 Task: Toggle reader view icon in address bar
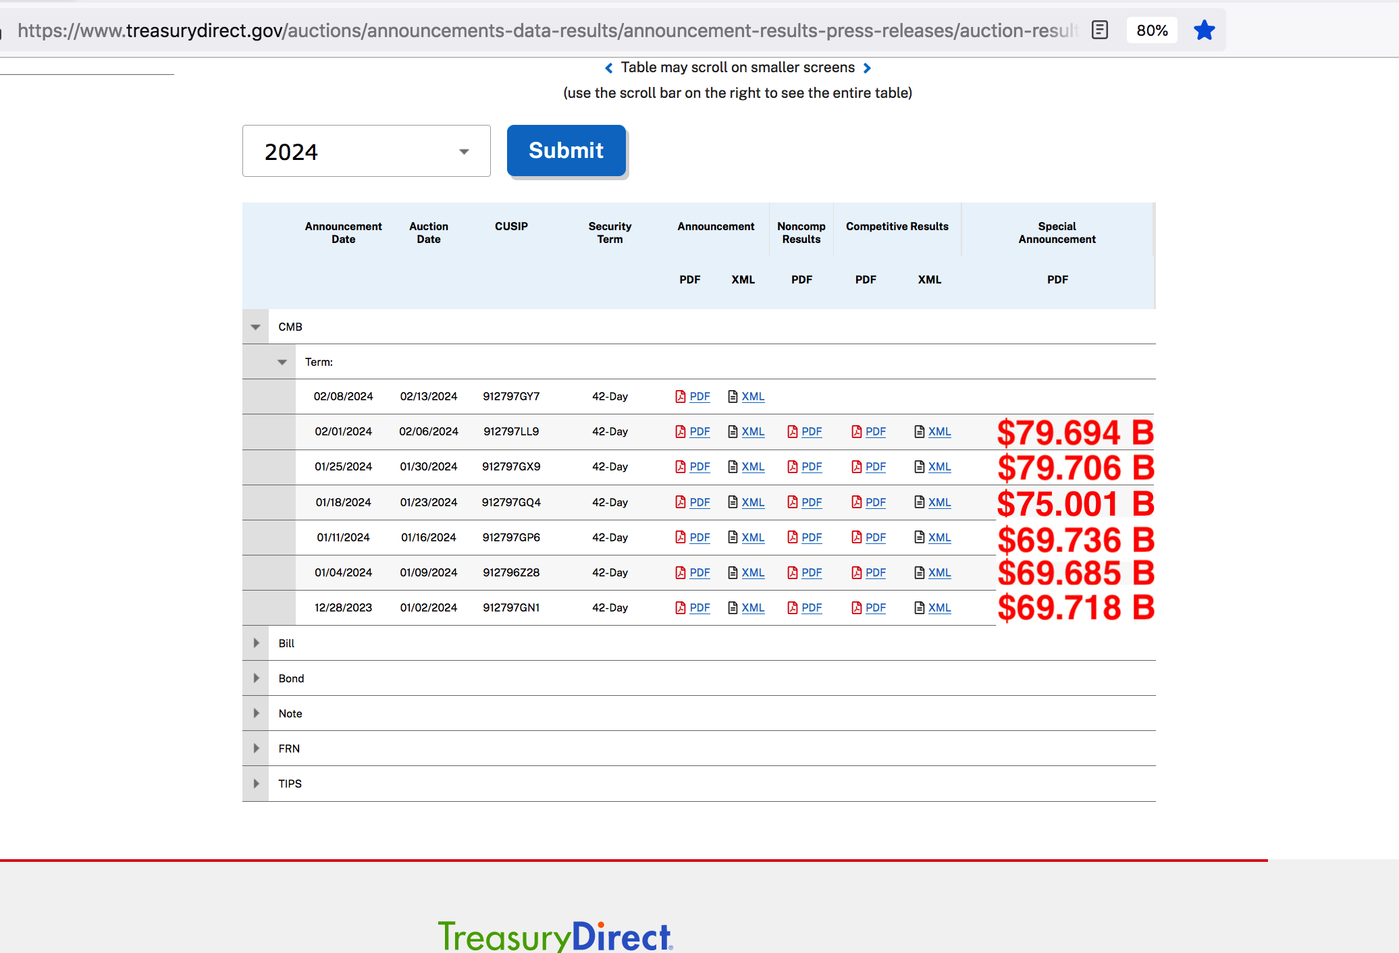[x=1100, y=30]
